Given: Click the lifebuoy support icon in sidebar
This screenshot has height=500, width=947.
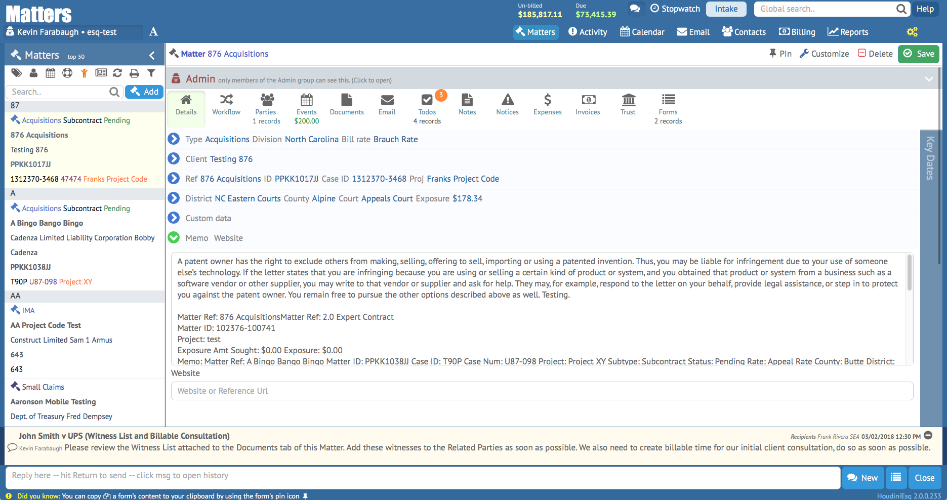Looking at the screenshot, I should click(67, 73).
